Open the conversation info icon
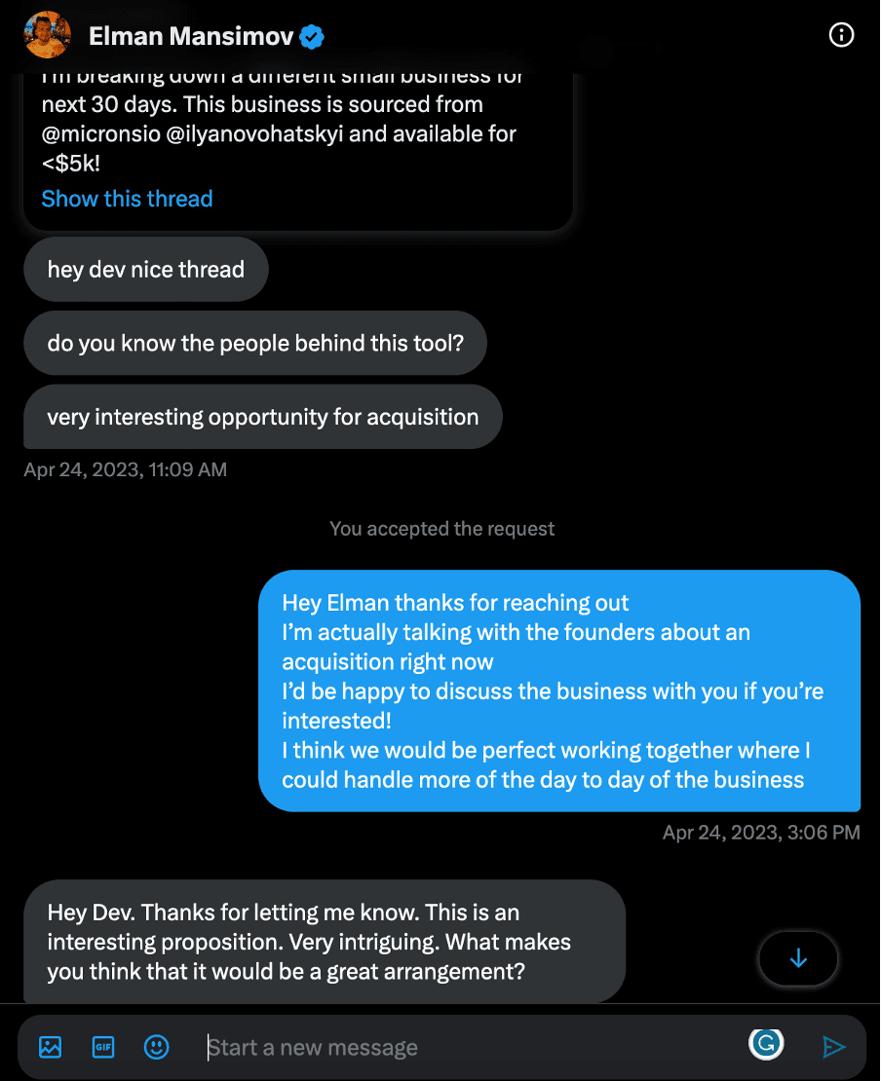The height and width of the screenshot is (1081, 881). (840, 35)
